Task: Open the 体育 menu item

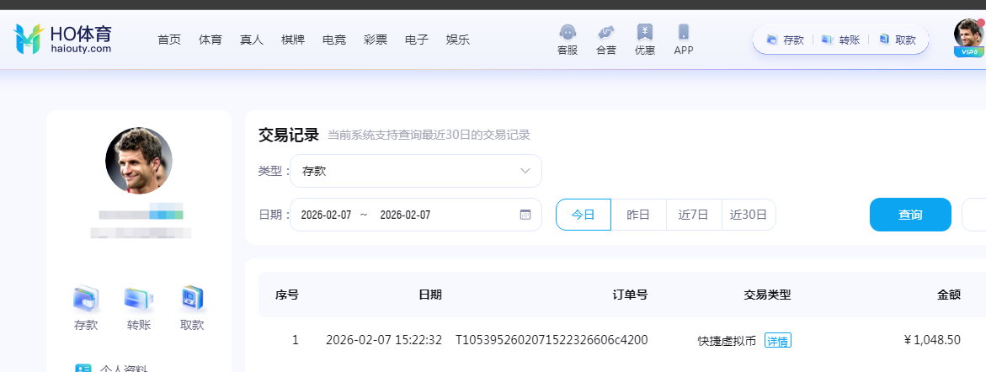Action: click(x=210, y=40)
